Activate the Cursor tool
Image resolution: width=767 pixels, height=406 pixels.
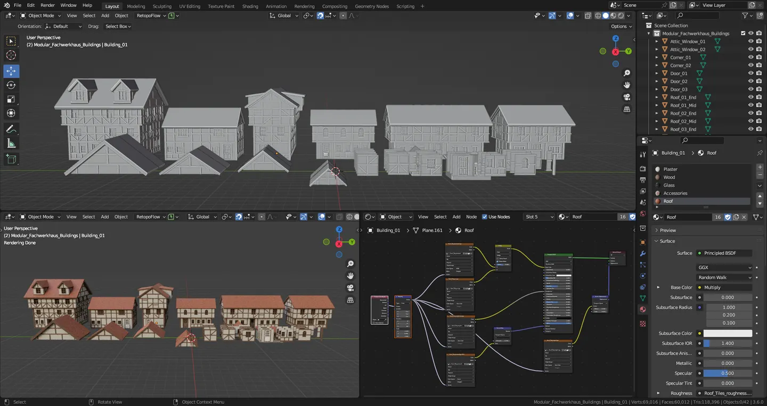[11, 55]
